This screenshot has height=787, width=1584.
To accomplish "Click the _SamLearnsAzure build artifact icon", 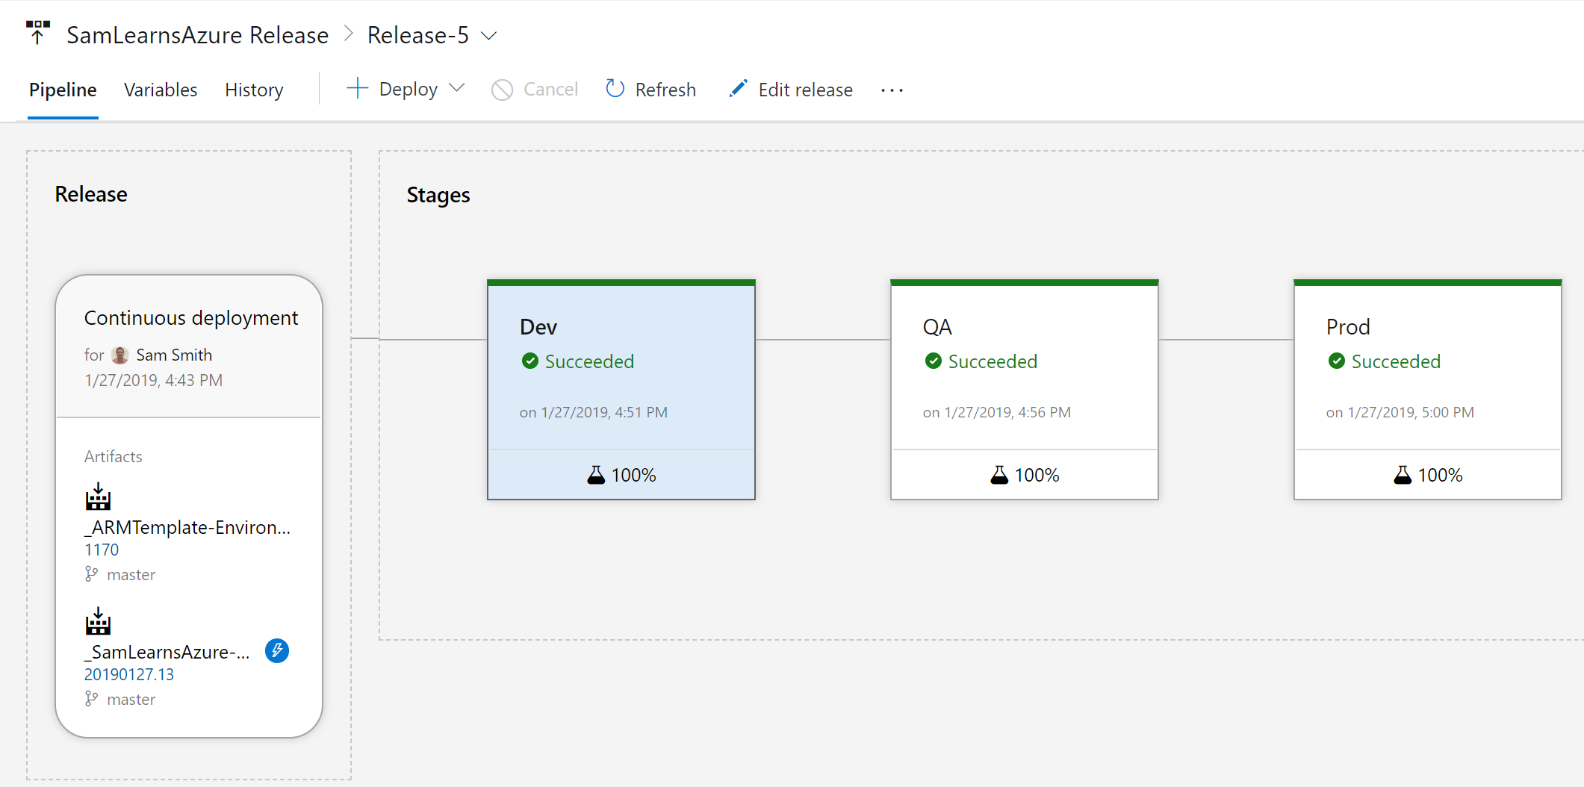I will [x=98, y=621].
